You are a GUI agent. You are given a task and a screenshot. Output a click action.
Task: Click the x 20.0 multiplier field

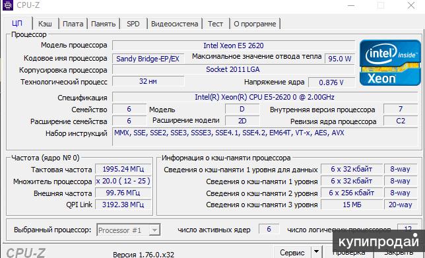coord(123,181)
